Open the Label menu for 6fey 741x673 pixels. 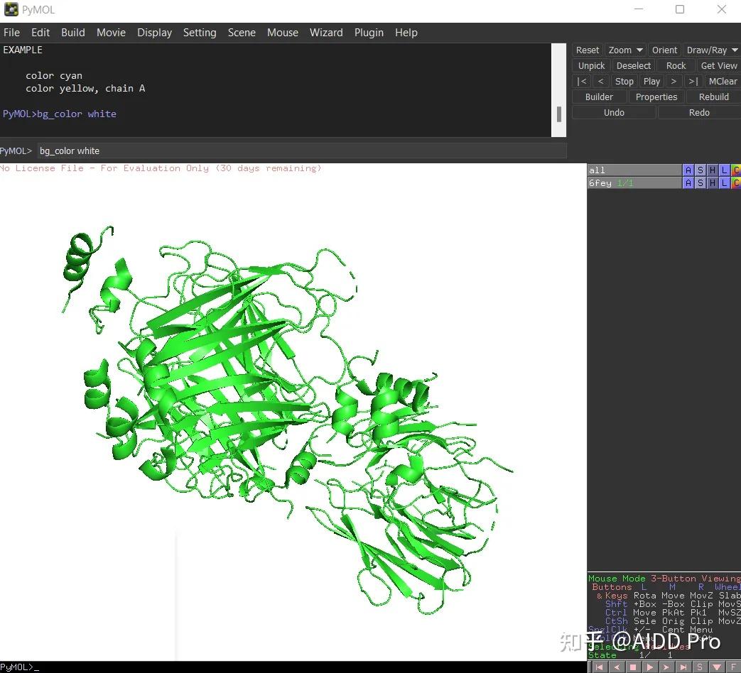coord(724,182)
